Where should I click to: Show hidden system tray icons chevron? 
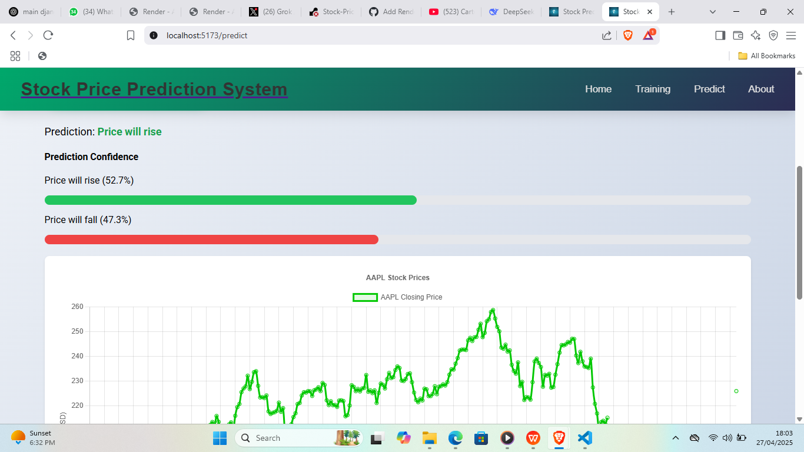(x=676, y=438)
